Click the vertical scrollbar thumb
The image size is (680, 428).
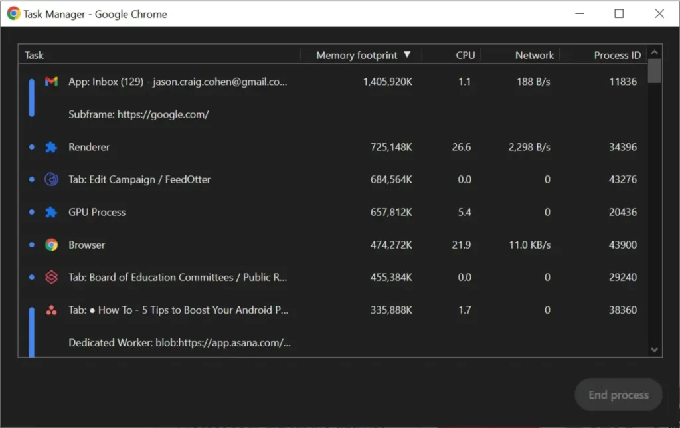click(654, 70)
